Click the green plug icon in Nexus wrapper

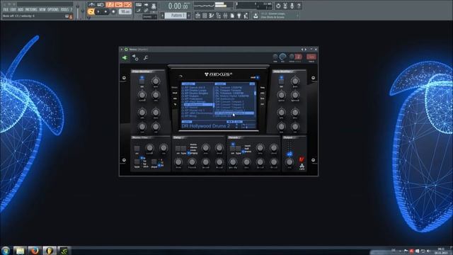point(125,58)
